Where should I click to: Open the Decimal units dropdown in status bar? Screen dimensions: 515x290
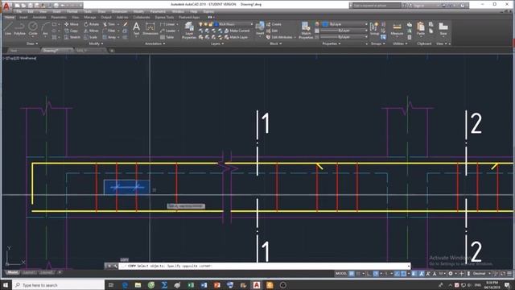pos(481,274)
